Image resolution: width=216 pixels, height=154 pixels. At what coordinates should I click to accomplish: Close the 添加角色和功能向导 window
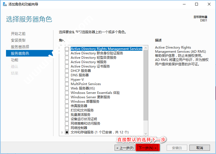click(x=209, y=4)
